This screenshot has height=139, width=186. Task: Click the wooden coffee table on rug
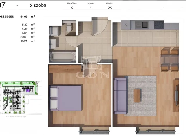[x=137, y=96]
